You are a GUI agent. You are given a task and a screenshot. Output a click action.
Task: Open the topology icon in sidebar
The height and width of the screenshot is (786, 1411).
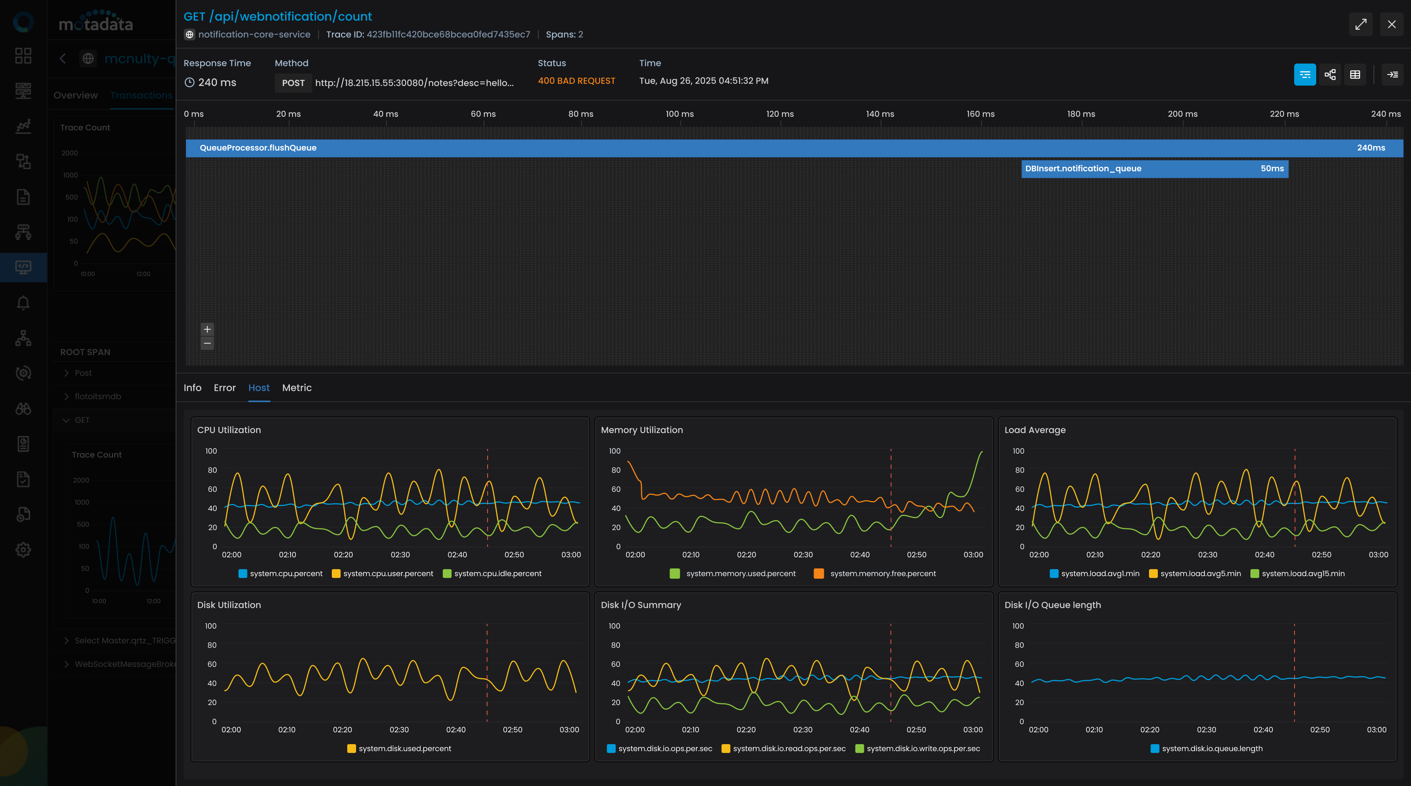point(23,338)
